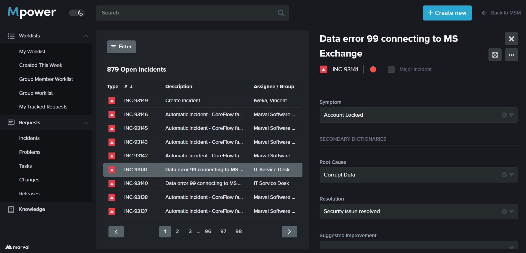This screenshot has height=253, width=526.
Task: Open Problems in the sidebar
Action: tap(30, 152)
